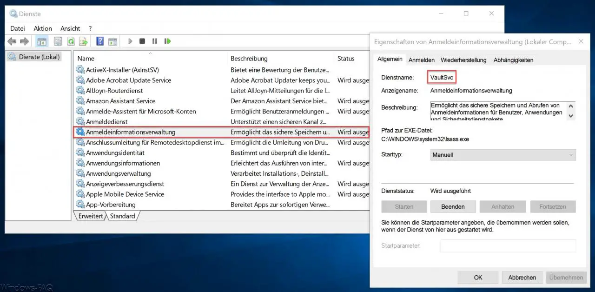Restart the service with the restart toolbar icon
Screen dimensions: 595x292
pos(167,41)
